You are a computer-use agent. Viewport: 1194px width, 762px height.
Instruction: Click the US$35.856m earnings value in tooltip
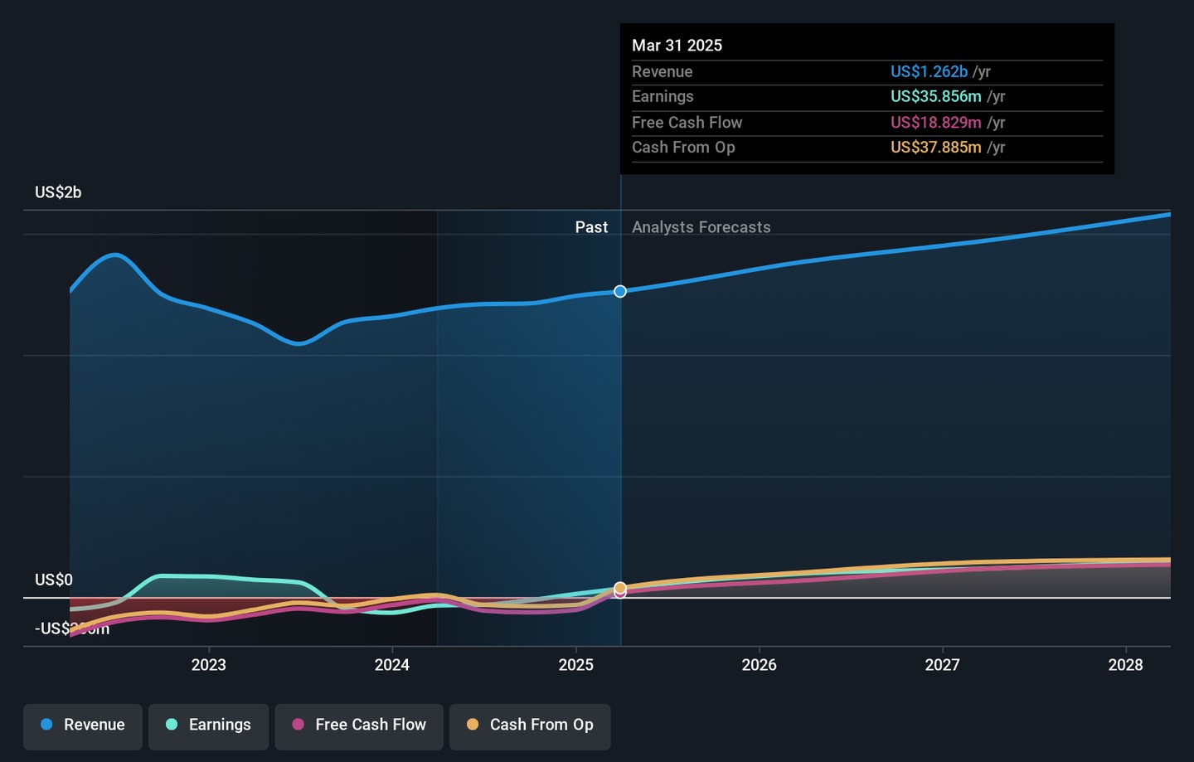[x=935, y=97]
